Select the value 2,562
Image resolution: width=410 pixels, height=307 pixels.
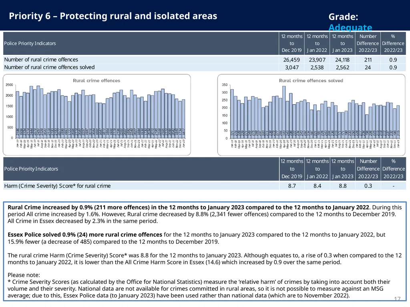pos(342,67)
